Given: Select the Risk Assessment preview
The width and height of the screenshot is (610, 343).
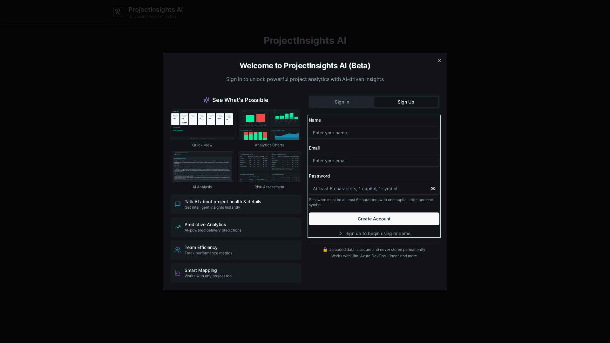Looking at the screenshot, I should coord(269,167).
